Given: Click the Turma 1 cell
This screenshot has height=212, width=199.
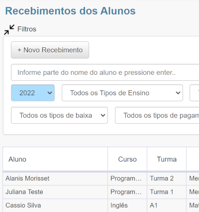Looking at the screenshot, I should [167, 192].
